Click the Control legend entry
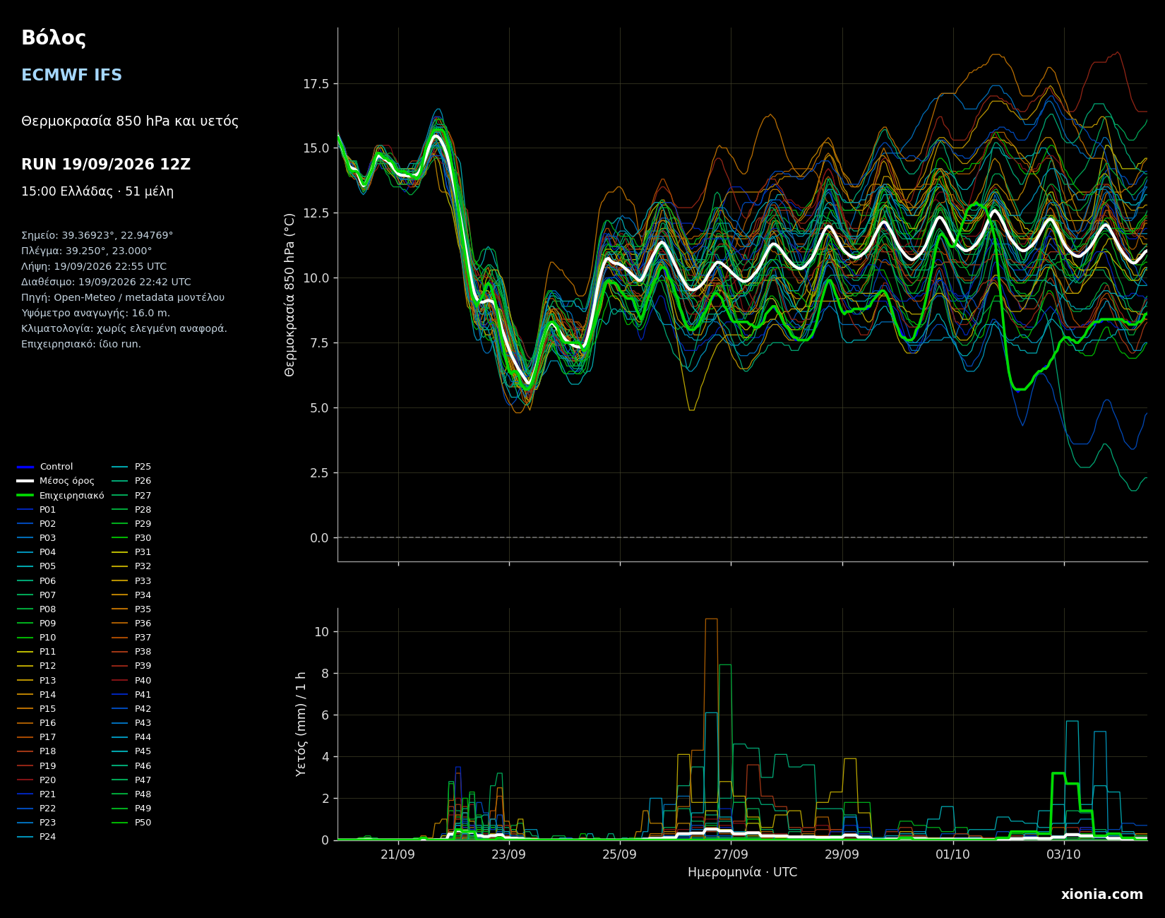This screenshot has width=1165, height=918. click(x=45, y=467)
